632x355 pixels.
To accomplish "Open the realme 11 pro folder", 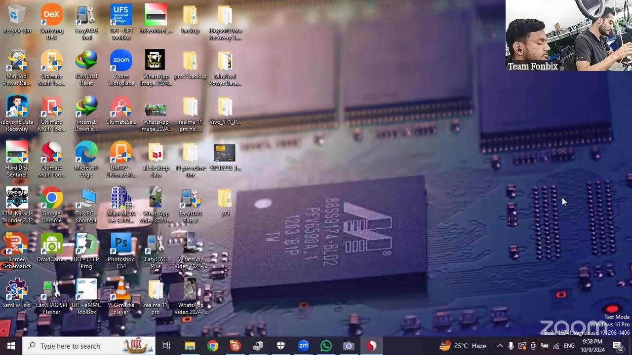I will pyautogui.click(x=156, y=297).
